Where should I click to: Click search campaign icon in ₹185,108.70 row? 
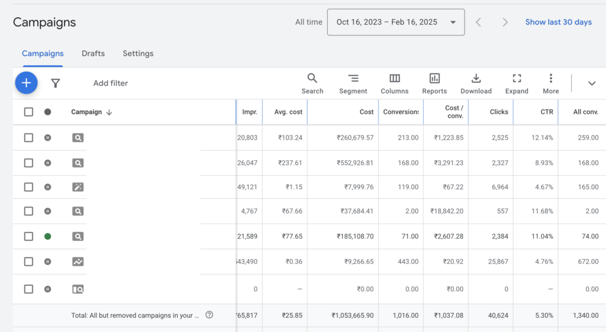[78, 236]
